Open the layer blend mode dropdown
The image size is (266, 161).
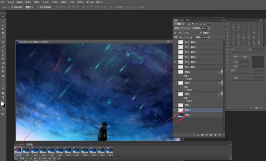click(182, 28)
